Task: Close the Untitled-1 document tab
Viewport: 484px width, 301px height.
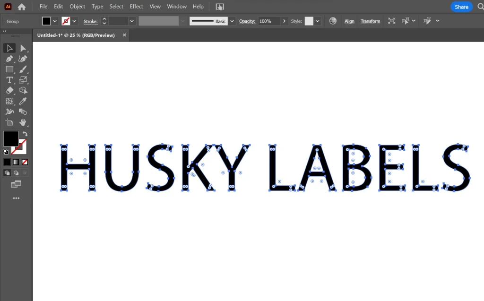Action: (124, 35)
